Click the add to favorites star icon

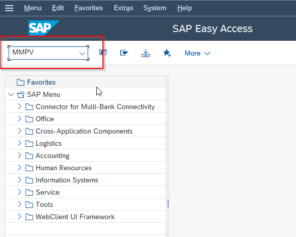167,53
